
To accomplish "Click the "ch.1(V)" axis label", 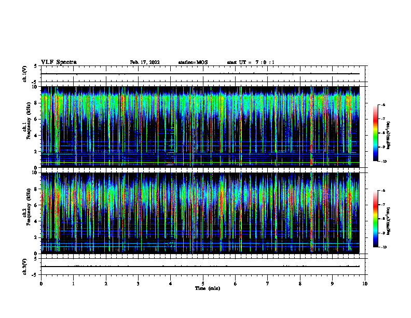I will (x=25, y=74).
